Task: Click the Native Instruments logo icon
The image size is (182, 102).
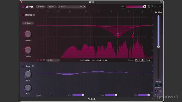Action: tap(160, 7)
